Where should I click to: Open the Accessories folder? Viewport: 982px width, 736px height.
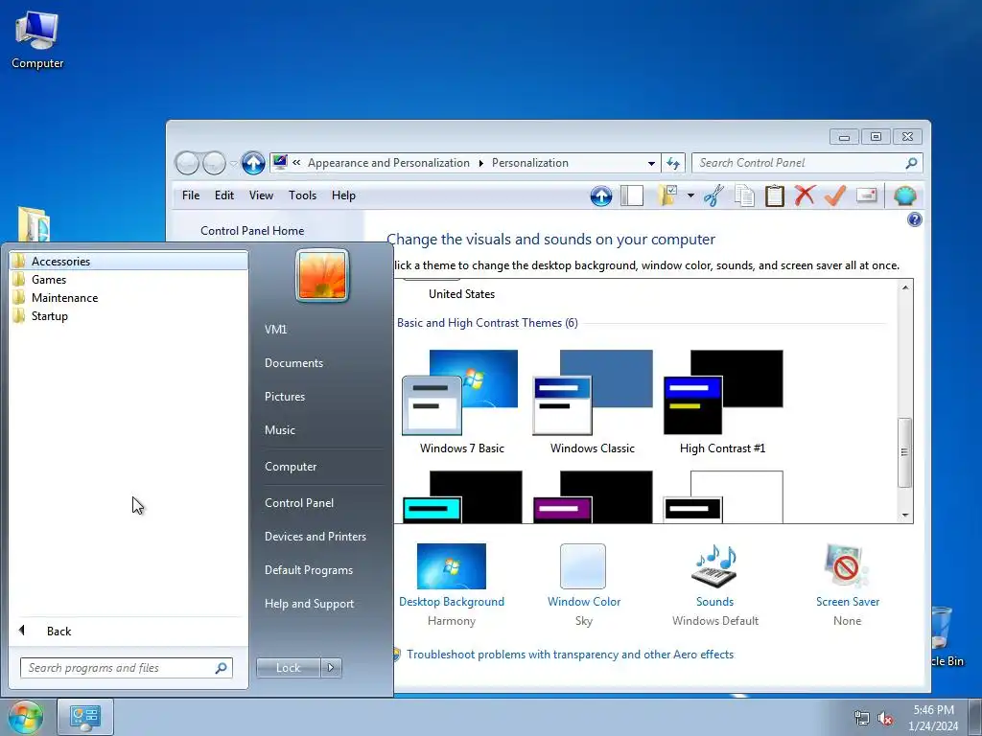coord(129,261)
